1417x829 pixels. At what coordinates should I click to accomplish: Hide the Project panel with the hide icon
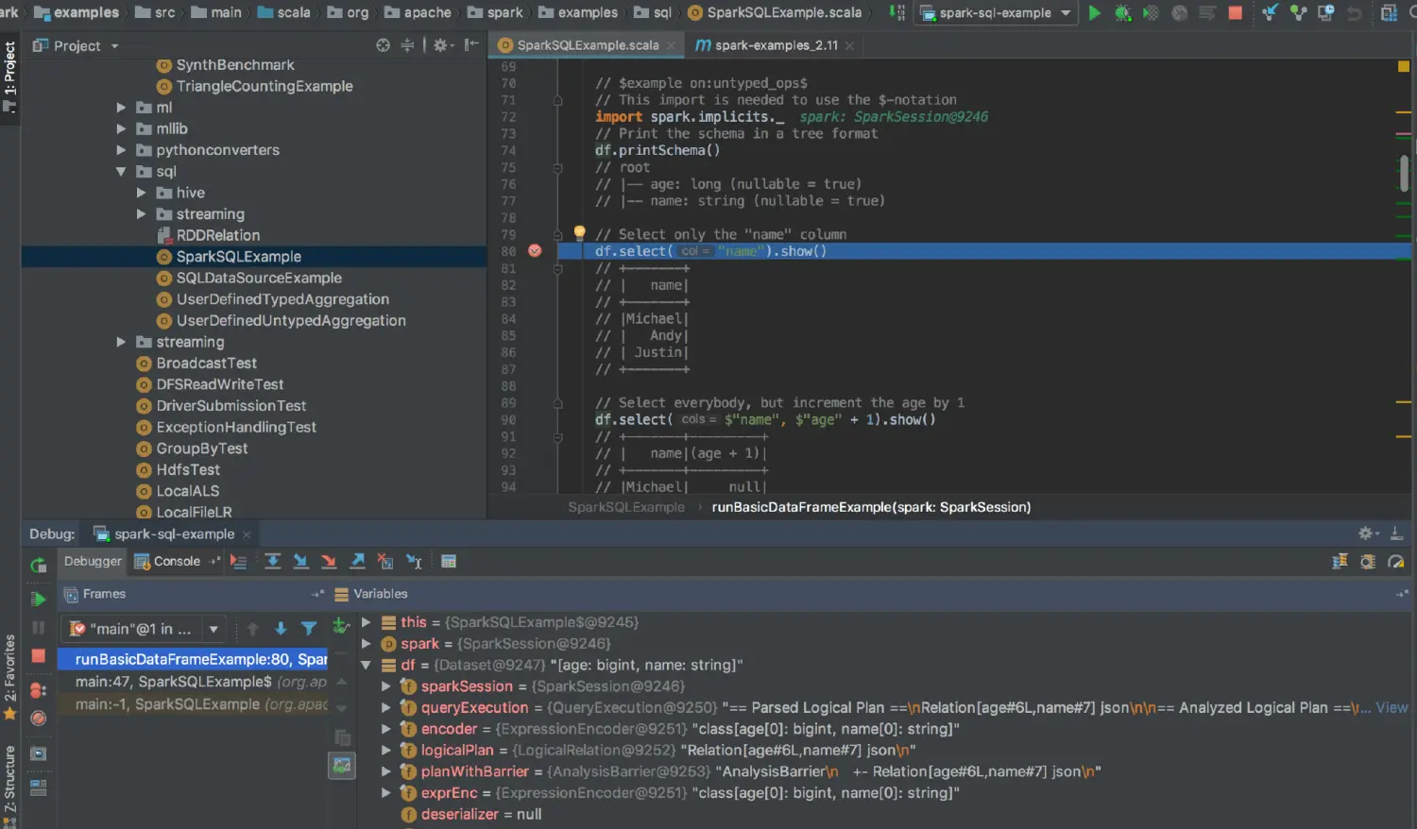(x=471, y=45)
